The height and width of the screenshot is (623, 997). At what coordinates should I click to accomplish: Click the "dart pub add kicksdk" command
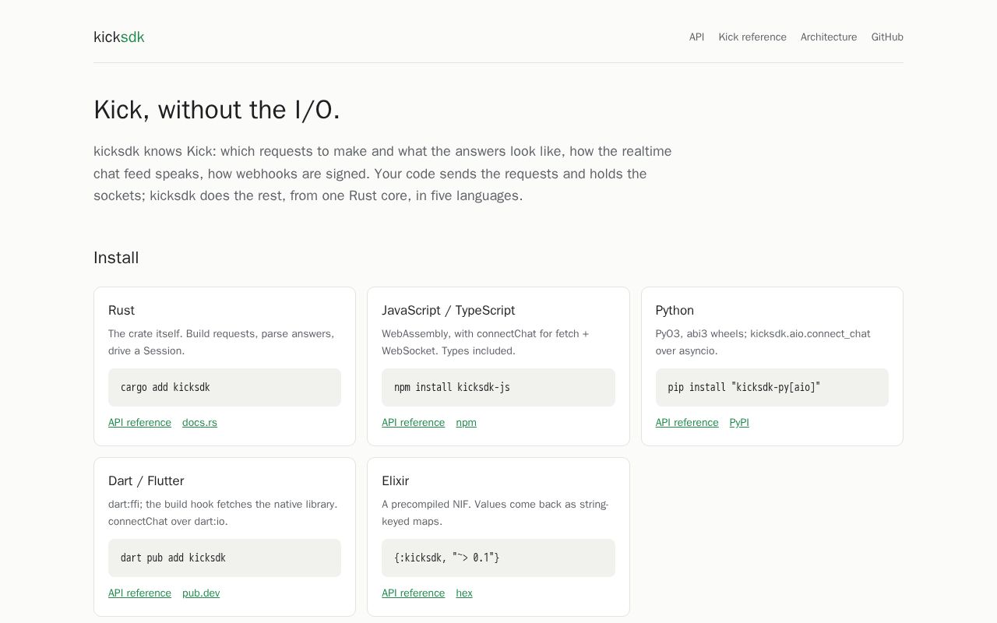click(x=173, y=558)
